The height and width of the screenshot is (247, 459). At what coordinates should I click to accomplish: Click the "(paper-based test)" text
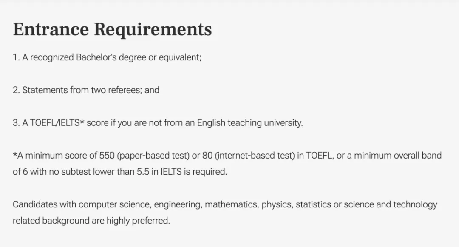point(153,156)
